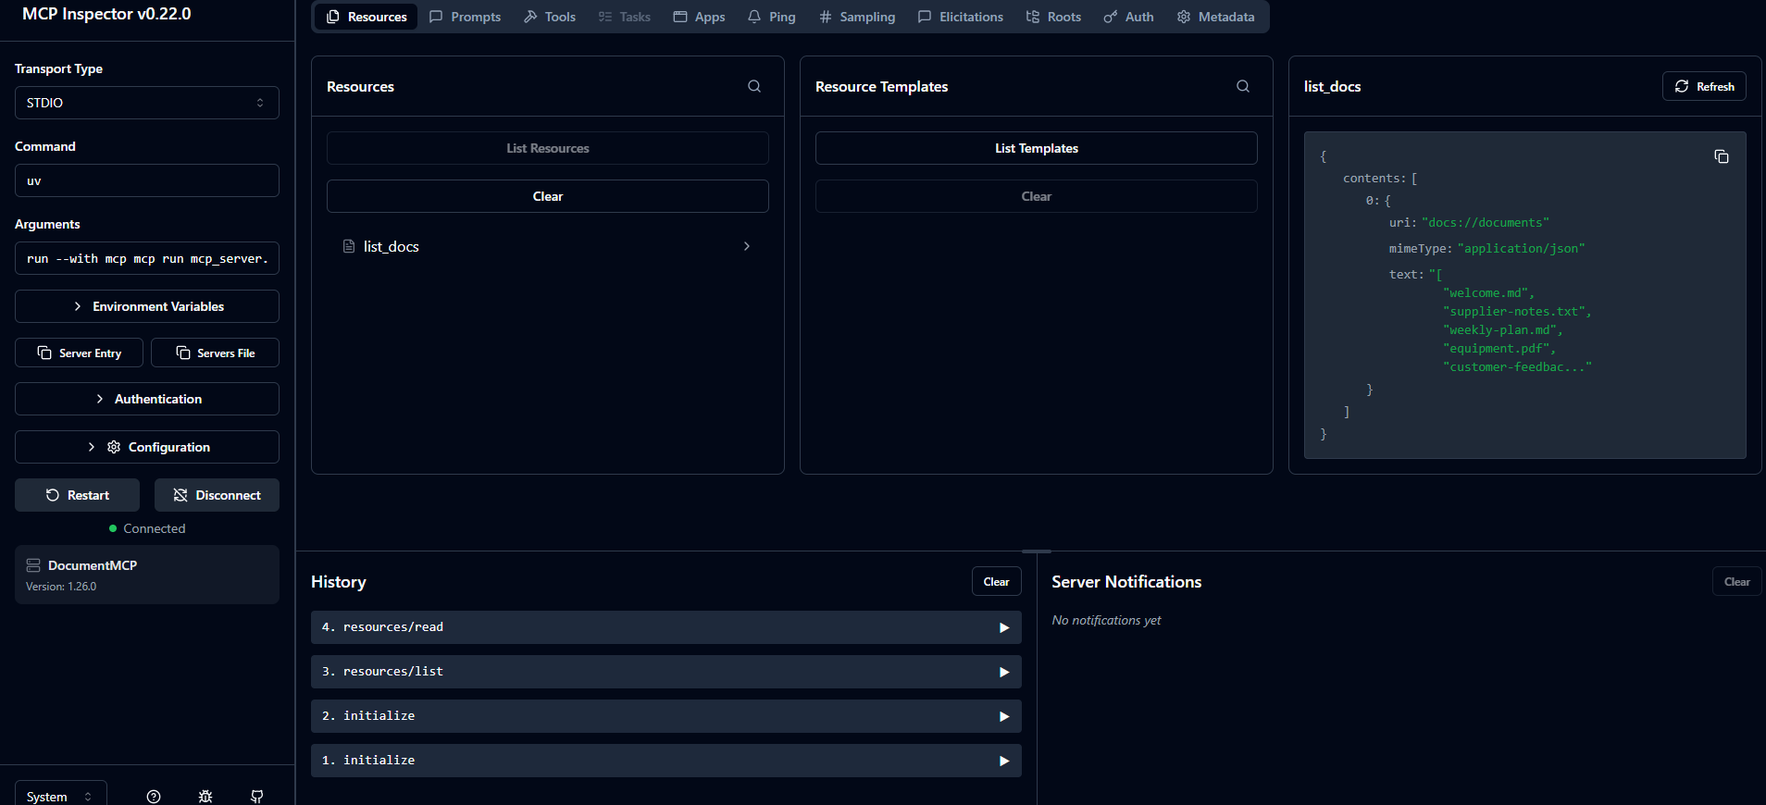Screen dimensions: 1766x805
Task: Open the System theme dropdown
Action: tap(61, 796)
